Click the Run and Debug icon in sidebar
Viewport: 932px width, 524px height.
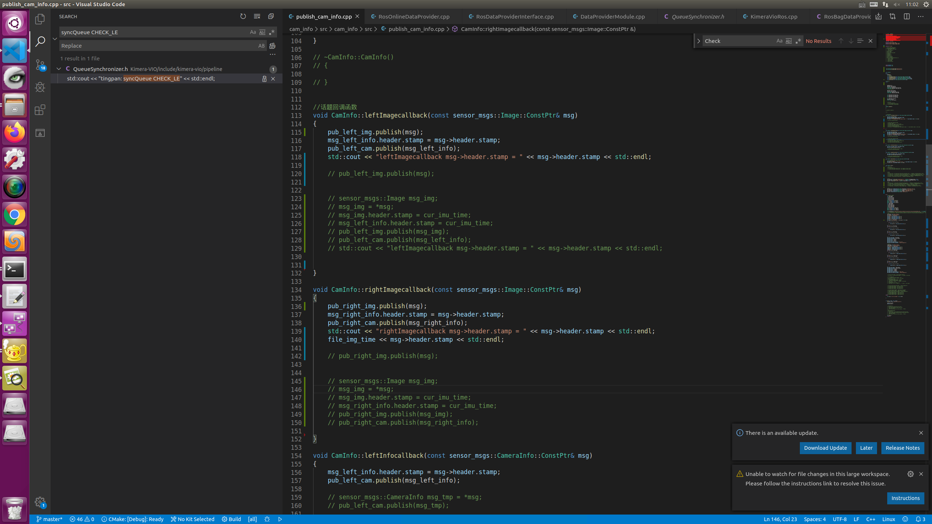click(40, 87)
